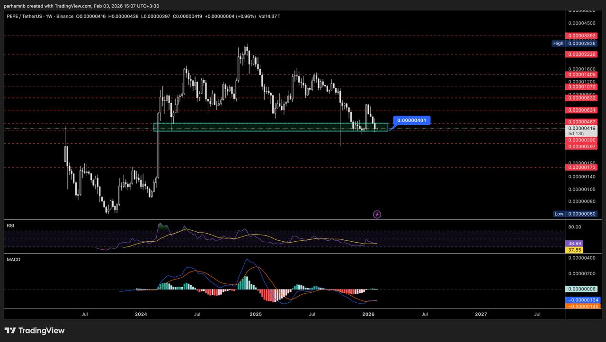606x342 pixels.
Task: Click the purple lightning bolt event icon
Action: tap(377, 214)
